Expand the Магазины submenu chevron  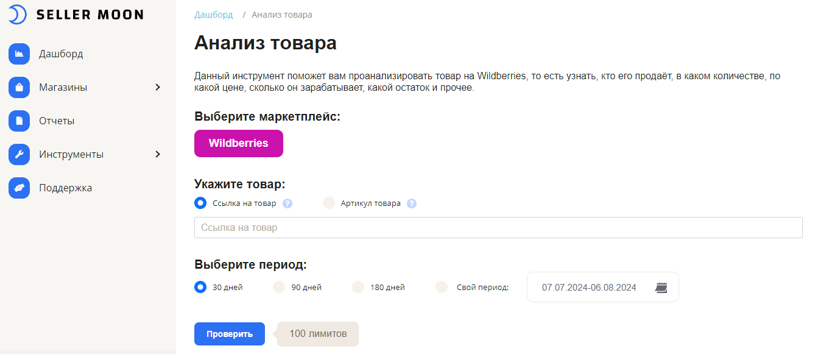click(158, 87)
